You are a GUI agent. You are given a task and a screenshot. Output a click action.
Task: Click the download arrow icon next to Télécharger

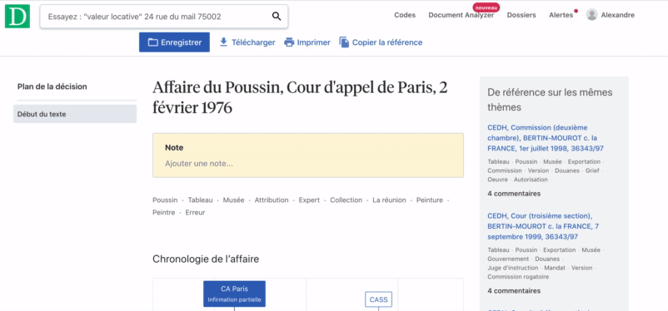[224, 42]
